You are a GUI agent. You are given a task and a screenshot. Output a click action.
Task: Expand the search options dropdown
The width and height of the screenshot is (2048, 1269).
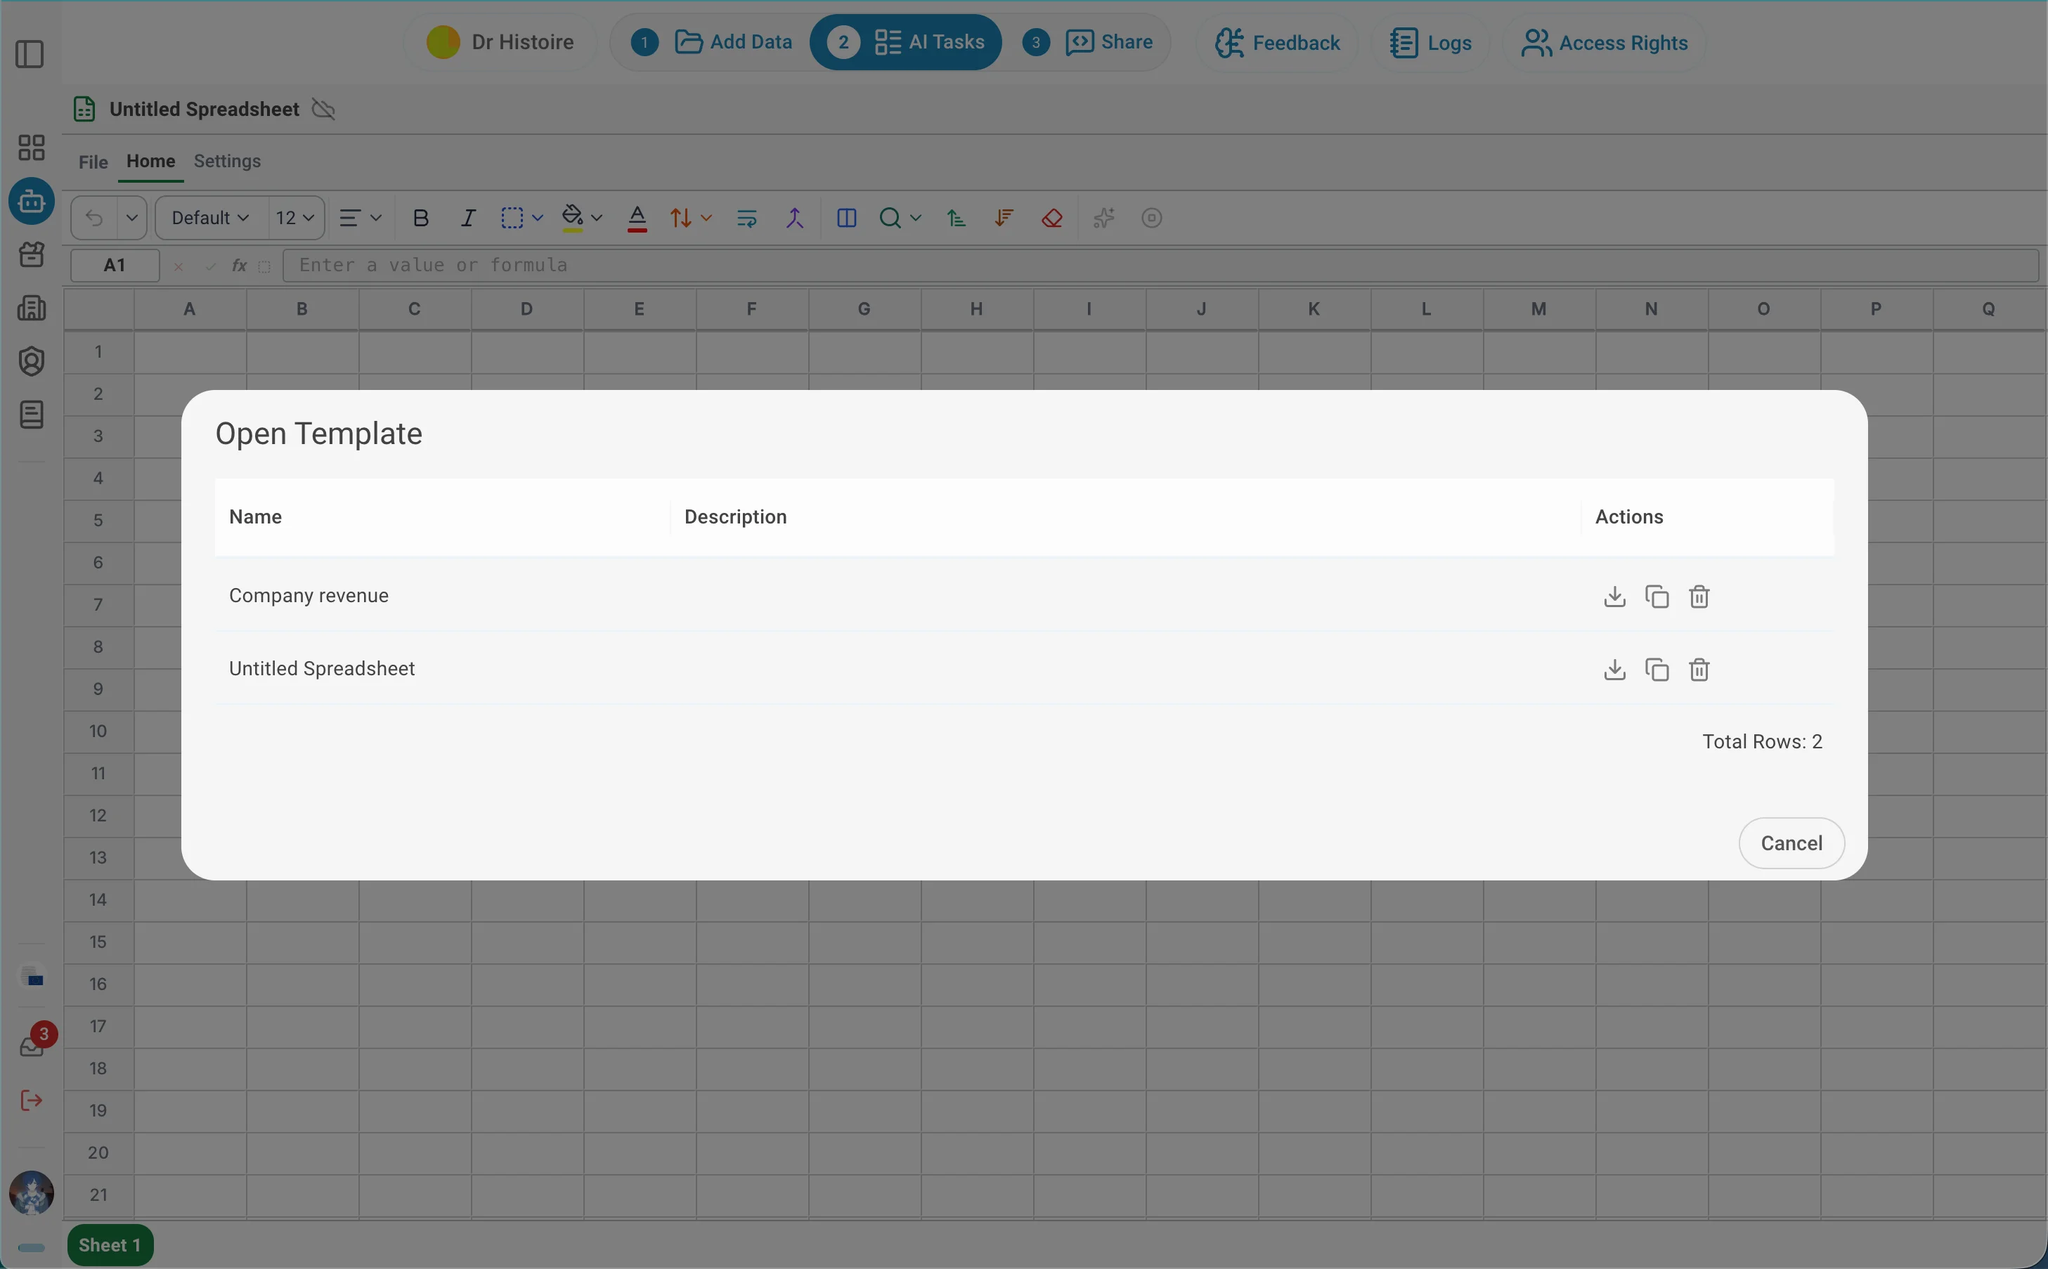point(916,219)
